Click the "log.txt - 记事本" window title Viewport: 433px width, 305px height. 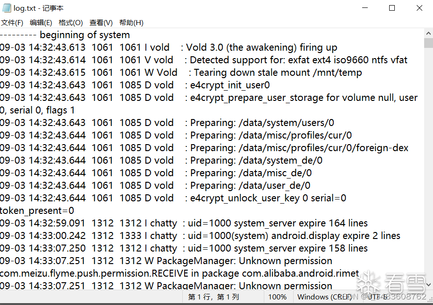39,8
